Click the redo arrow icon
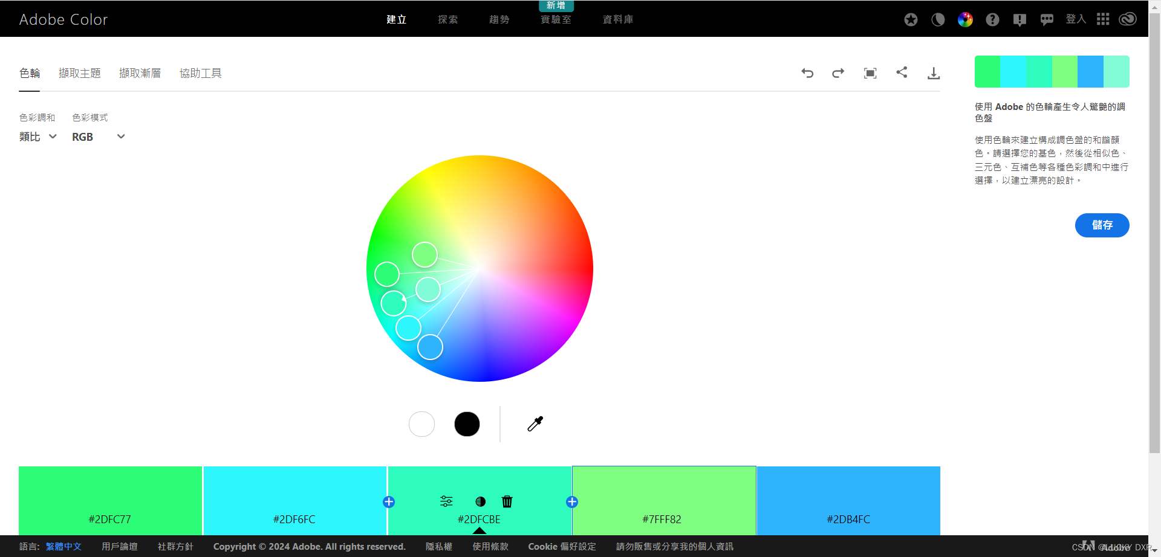The height and width of the screenshot is (557, 1161). (x=838, y=73)
